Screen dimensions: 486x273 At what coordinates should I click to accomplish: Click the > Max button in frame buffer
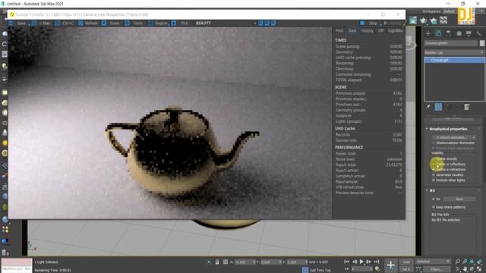[42, 24]
